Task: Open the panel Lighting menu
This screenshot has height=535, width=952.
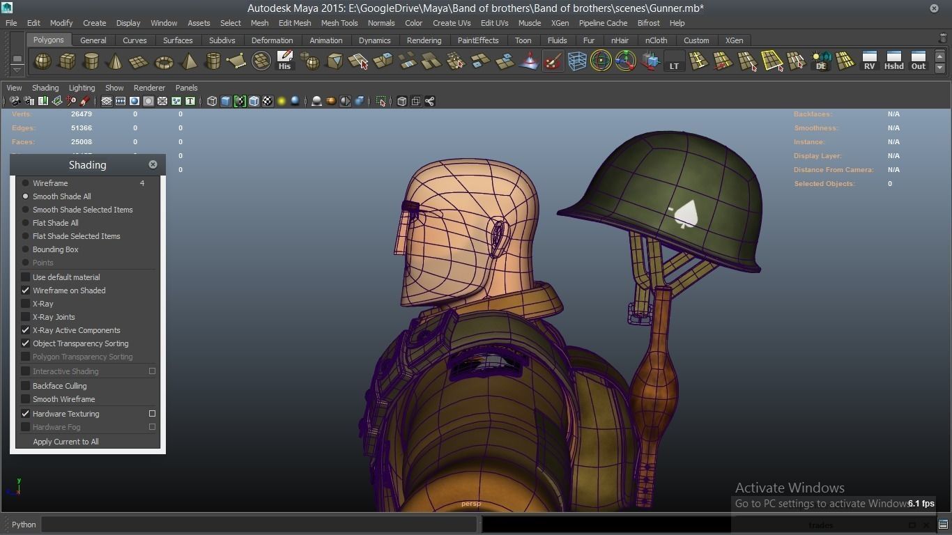Action: pos(82,88)
